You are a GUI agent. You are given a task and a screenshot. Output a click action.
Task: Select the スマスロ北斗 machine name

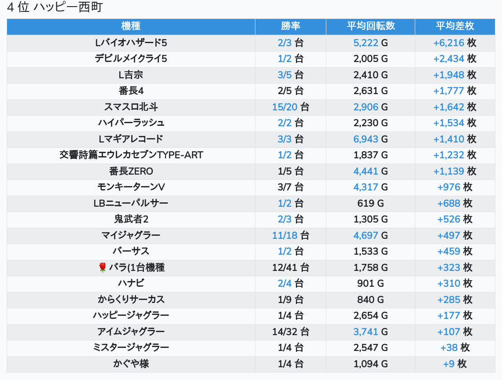[x=131, y=107]
